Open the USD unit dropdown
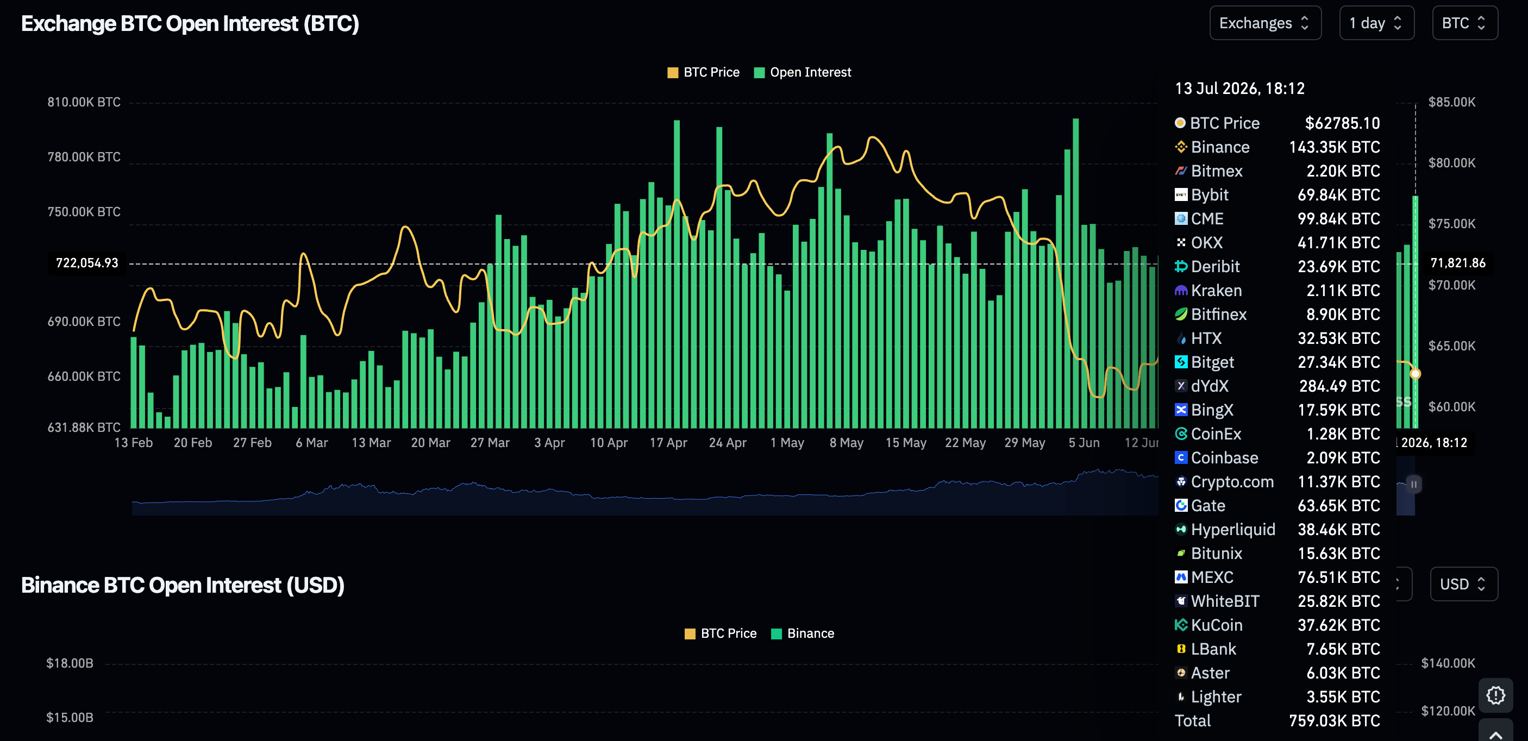The width and height of the screenshot is (1528, 741). [1463, 584]
